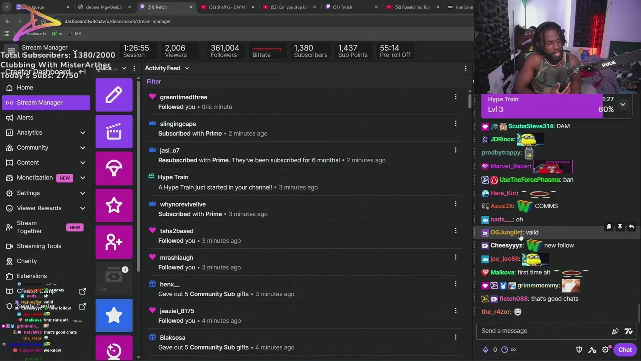Image resolution: width=641 pixels, height=361 pixels.
Task: Switch to the chrome_MgwOanE3 browser tab
Action: (104, 7)
